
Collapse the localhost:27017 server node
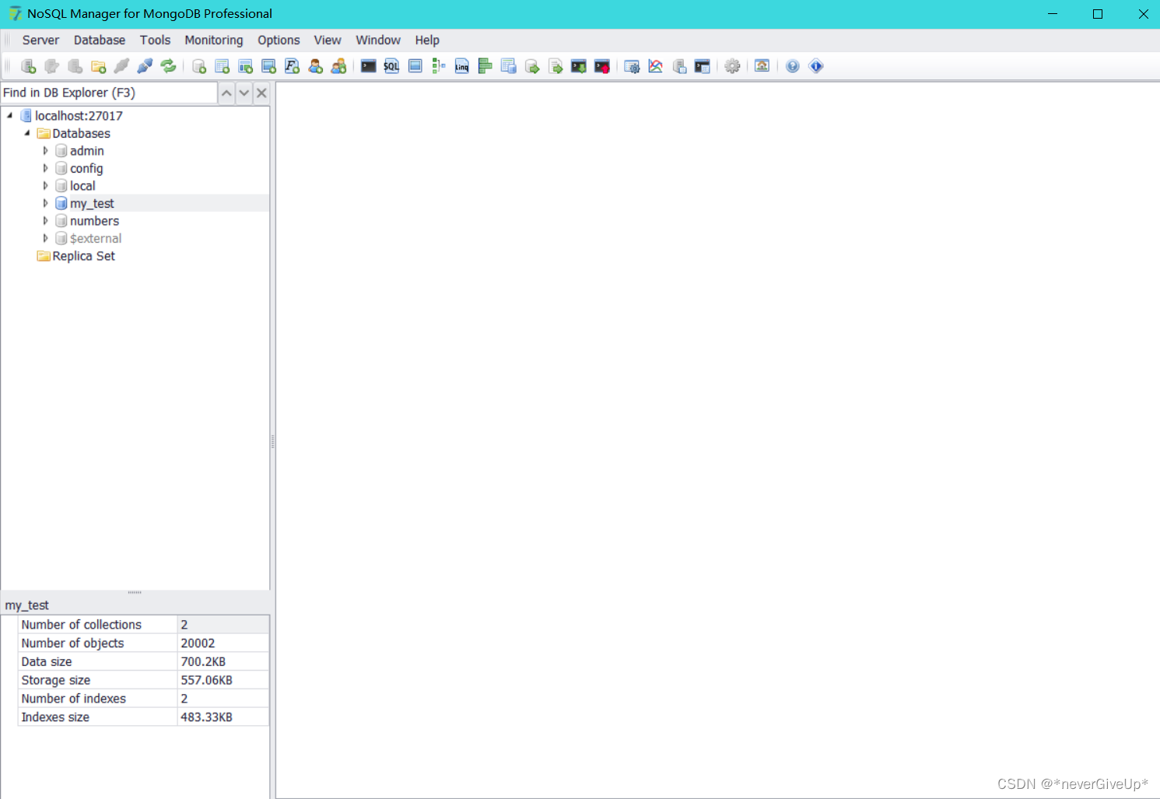click(x=10, y=115)
